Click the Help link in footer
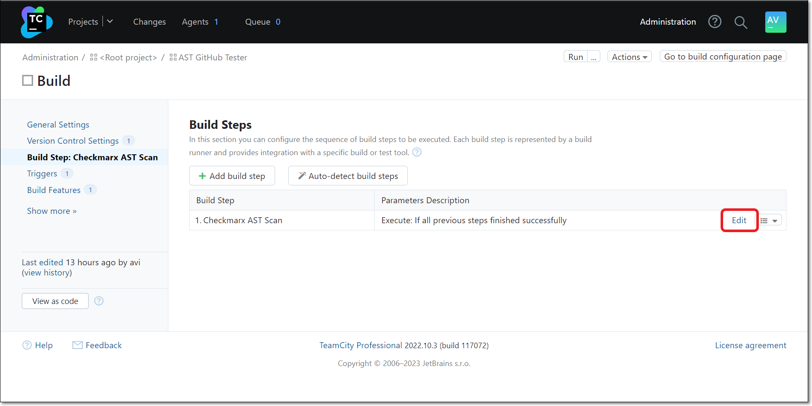812x406 pixels. point(44,345)
